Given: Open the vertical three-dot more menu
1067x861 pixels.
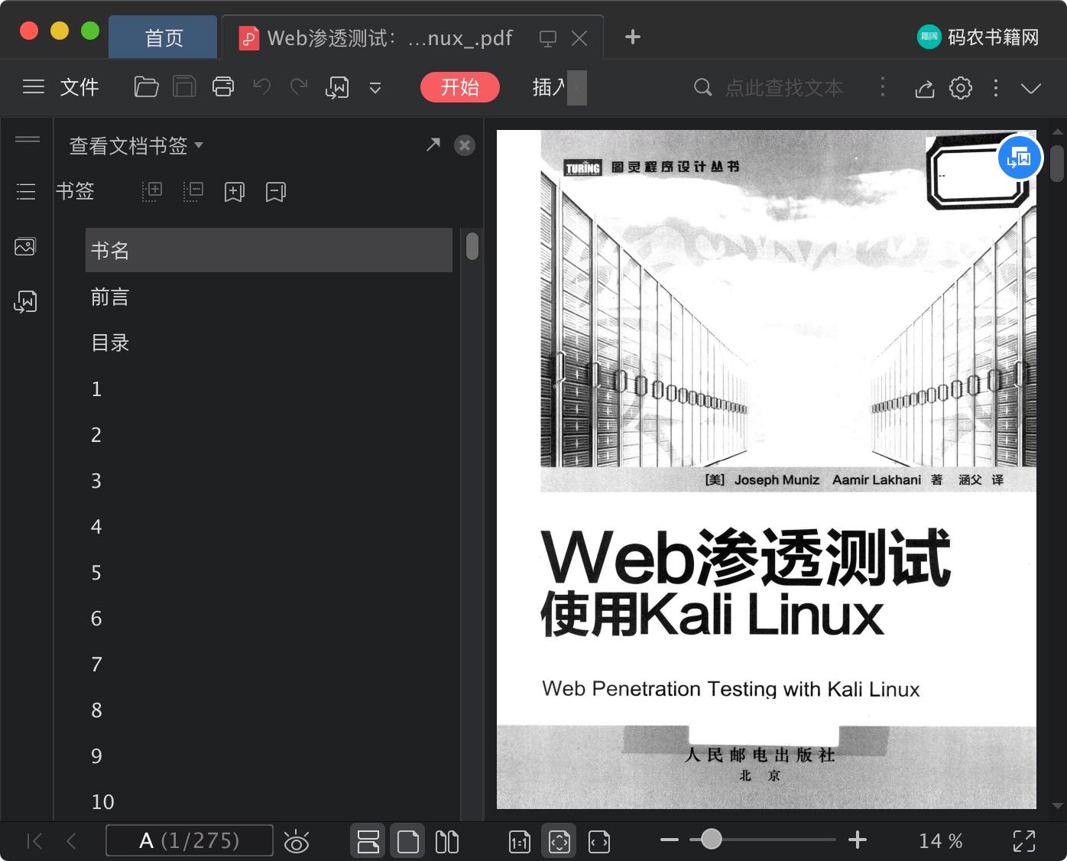Looking at the screenshot, I should click(995, 88).
